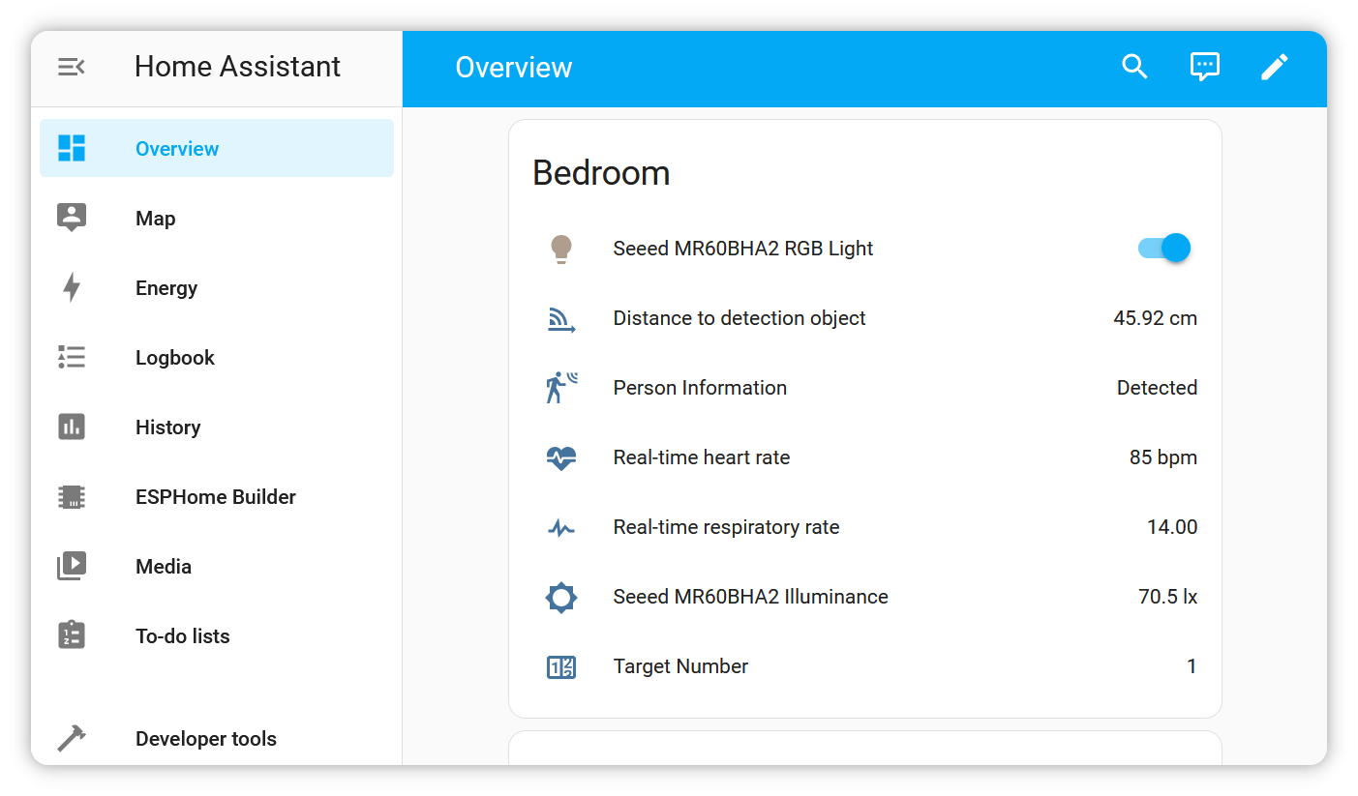Click the Overview dashboard icon in the sidebar
This screenshot has height=796, width=1358.
point(72,148)
